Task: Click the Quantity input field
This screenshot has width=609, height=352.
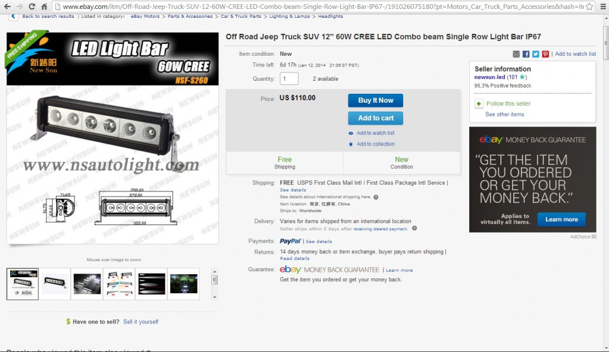Action: [x=289, y=79]
